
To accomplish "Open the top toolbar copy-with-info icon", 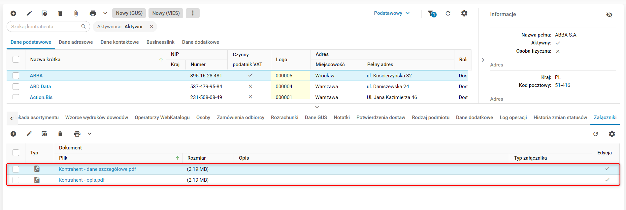I will click(44, 13).
